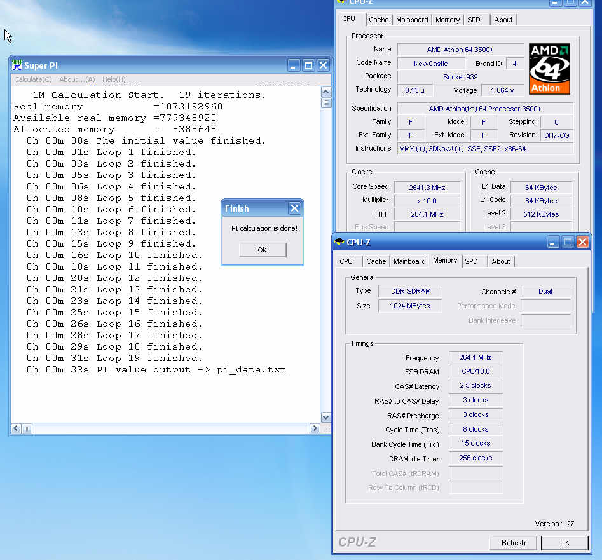Close the Super PI window

[x=324, y=65]
